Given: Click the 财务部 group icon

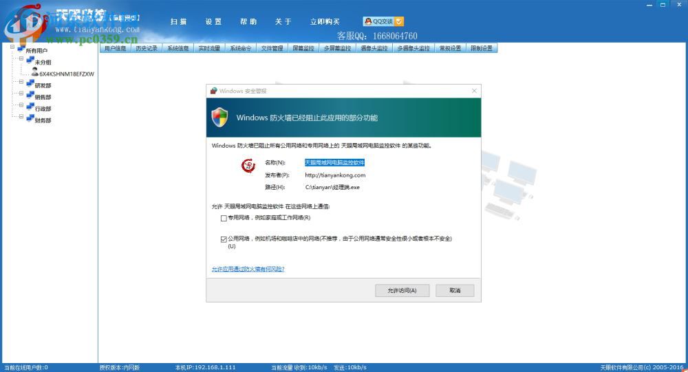Looking at the screenshot, I should click(30, 118).
